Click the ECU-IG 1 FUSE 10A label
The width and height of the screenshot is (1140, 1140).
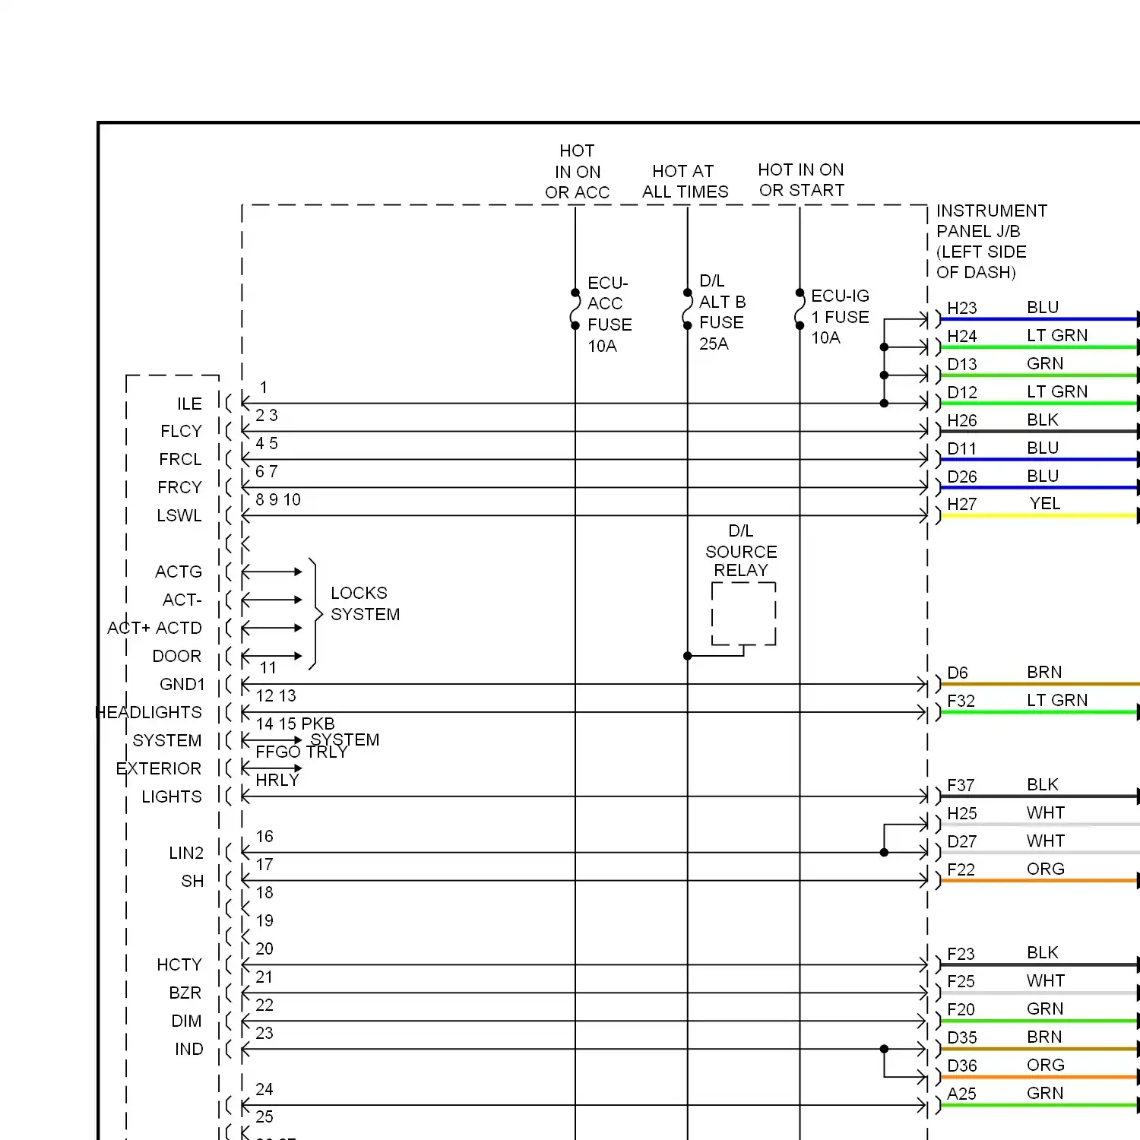click(x=840, y=317)
